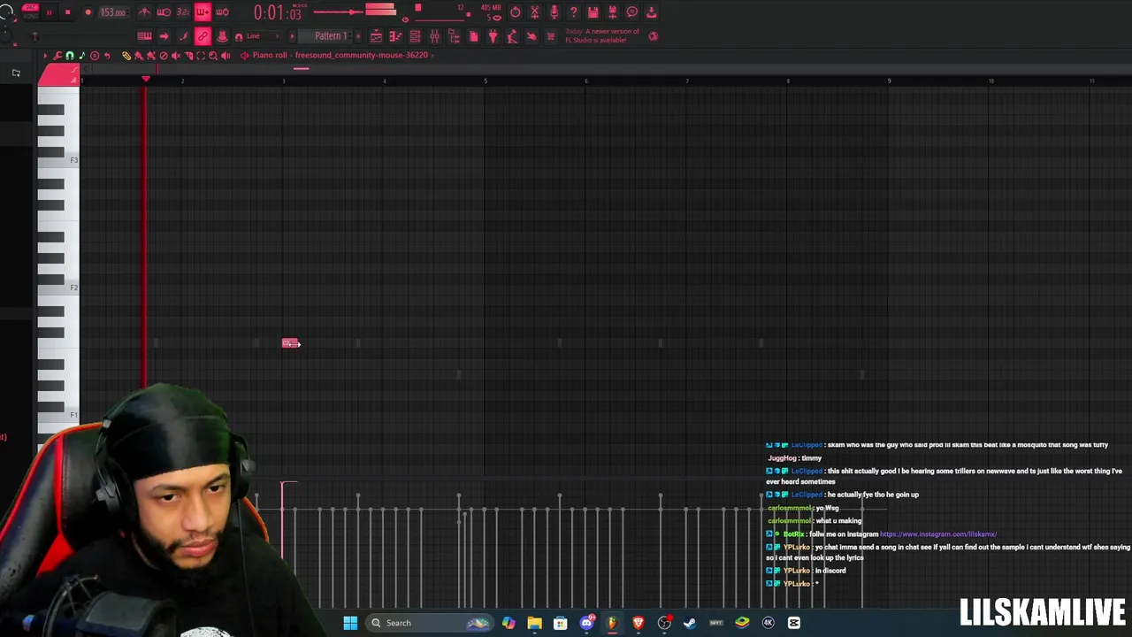Arm recording with the record button
Screen dimensions: 1132x637
pyautogui.click(x=88, y=12)
